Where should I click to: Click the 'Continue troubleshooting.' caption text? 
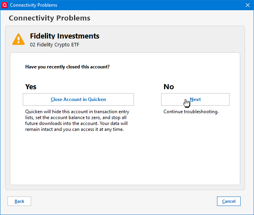191,112
